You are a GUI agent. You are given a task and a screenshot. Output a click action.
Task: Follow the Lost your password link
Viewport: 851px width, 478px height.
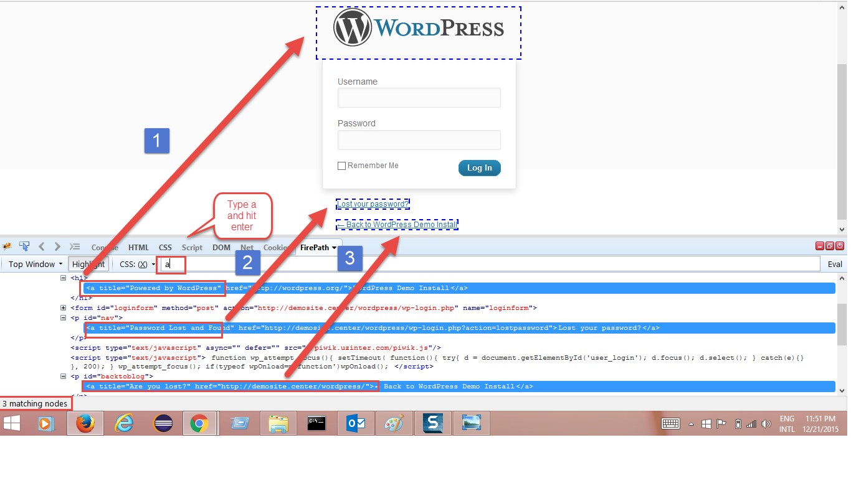click(372, 204)
